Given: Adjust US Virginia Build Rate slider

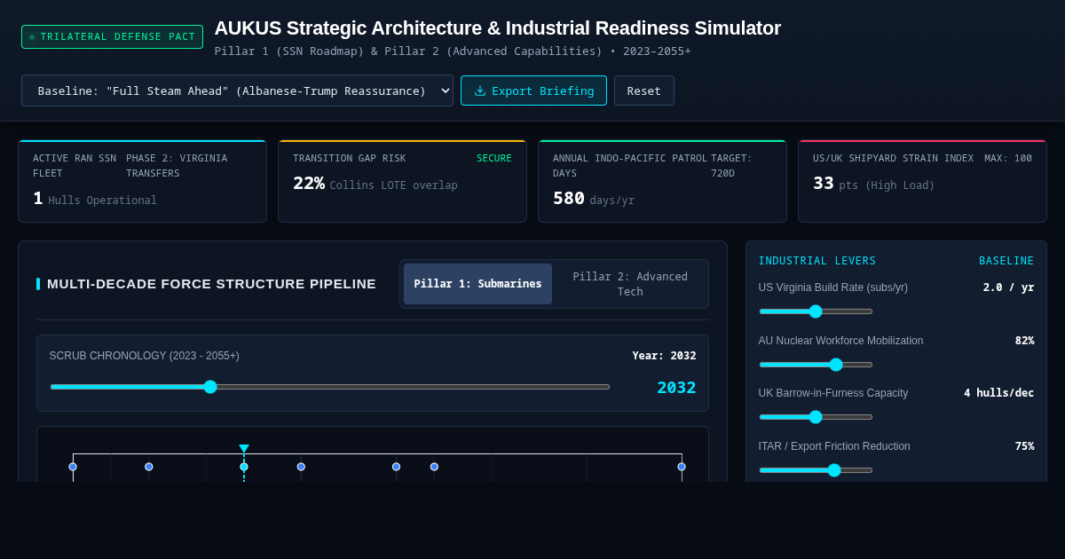Looking at the screenshot, I should (816, 311).
